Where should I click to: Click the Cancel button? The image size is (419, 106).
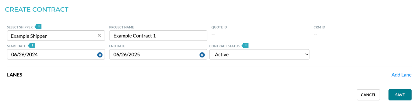click(368, 95)
